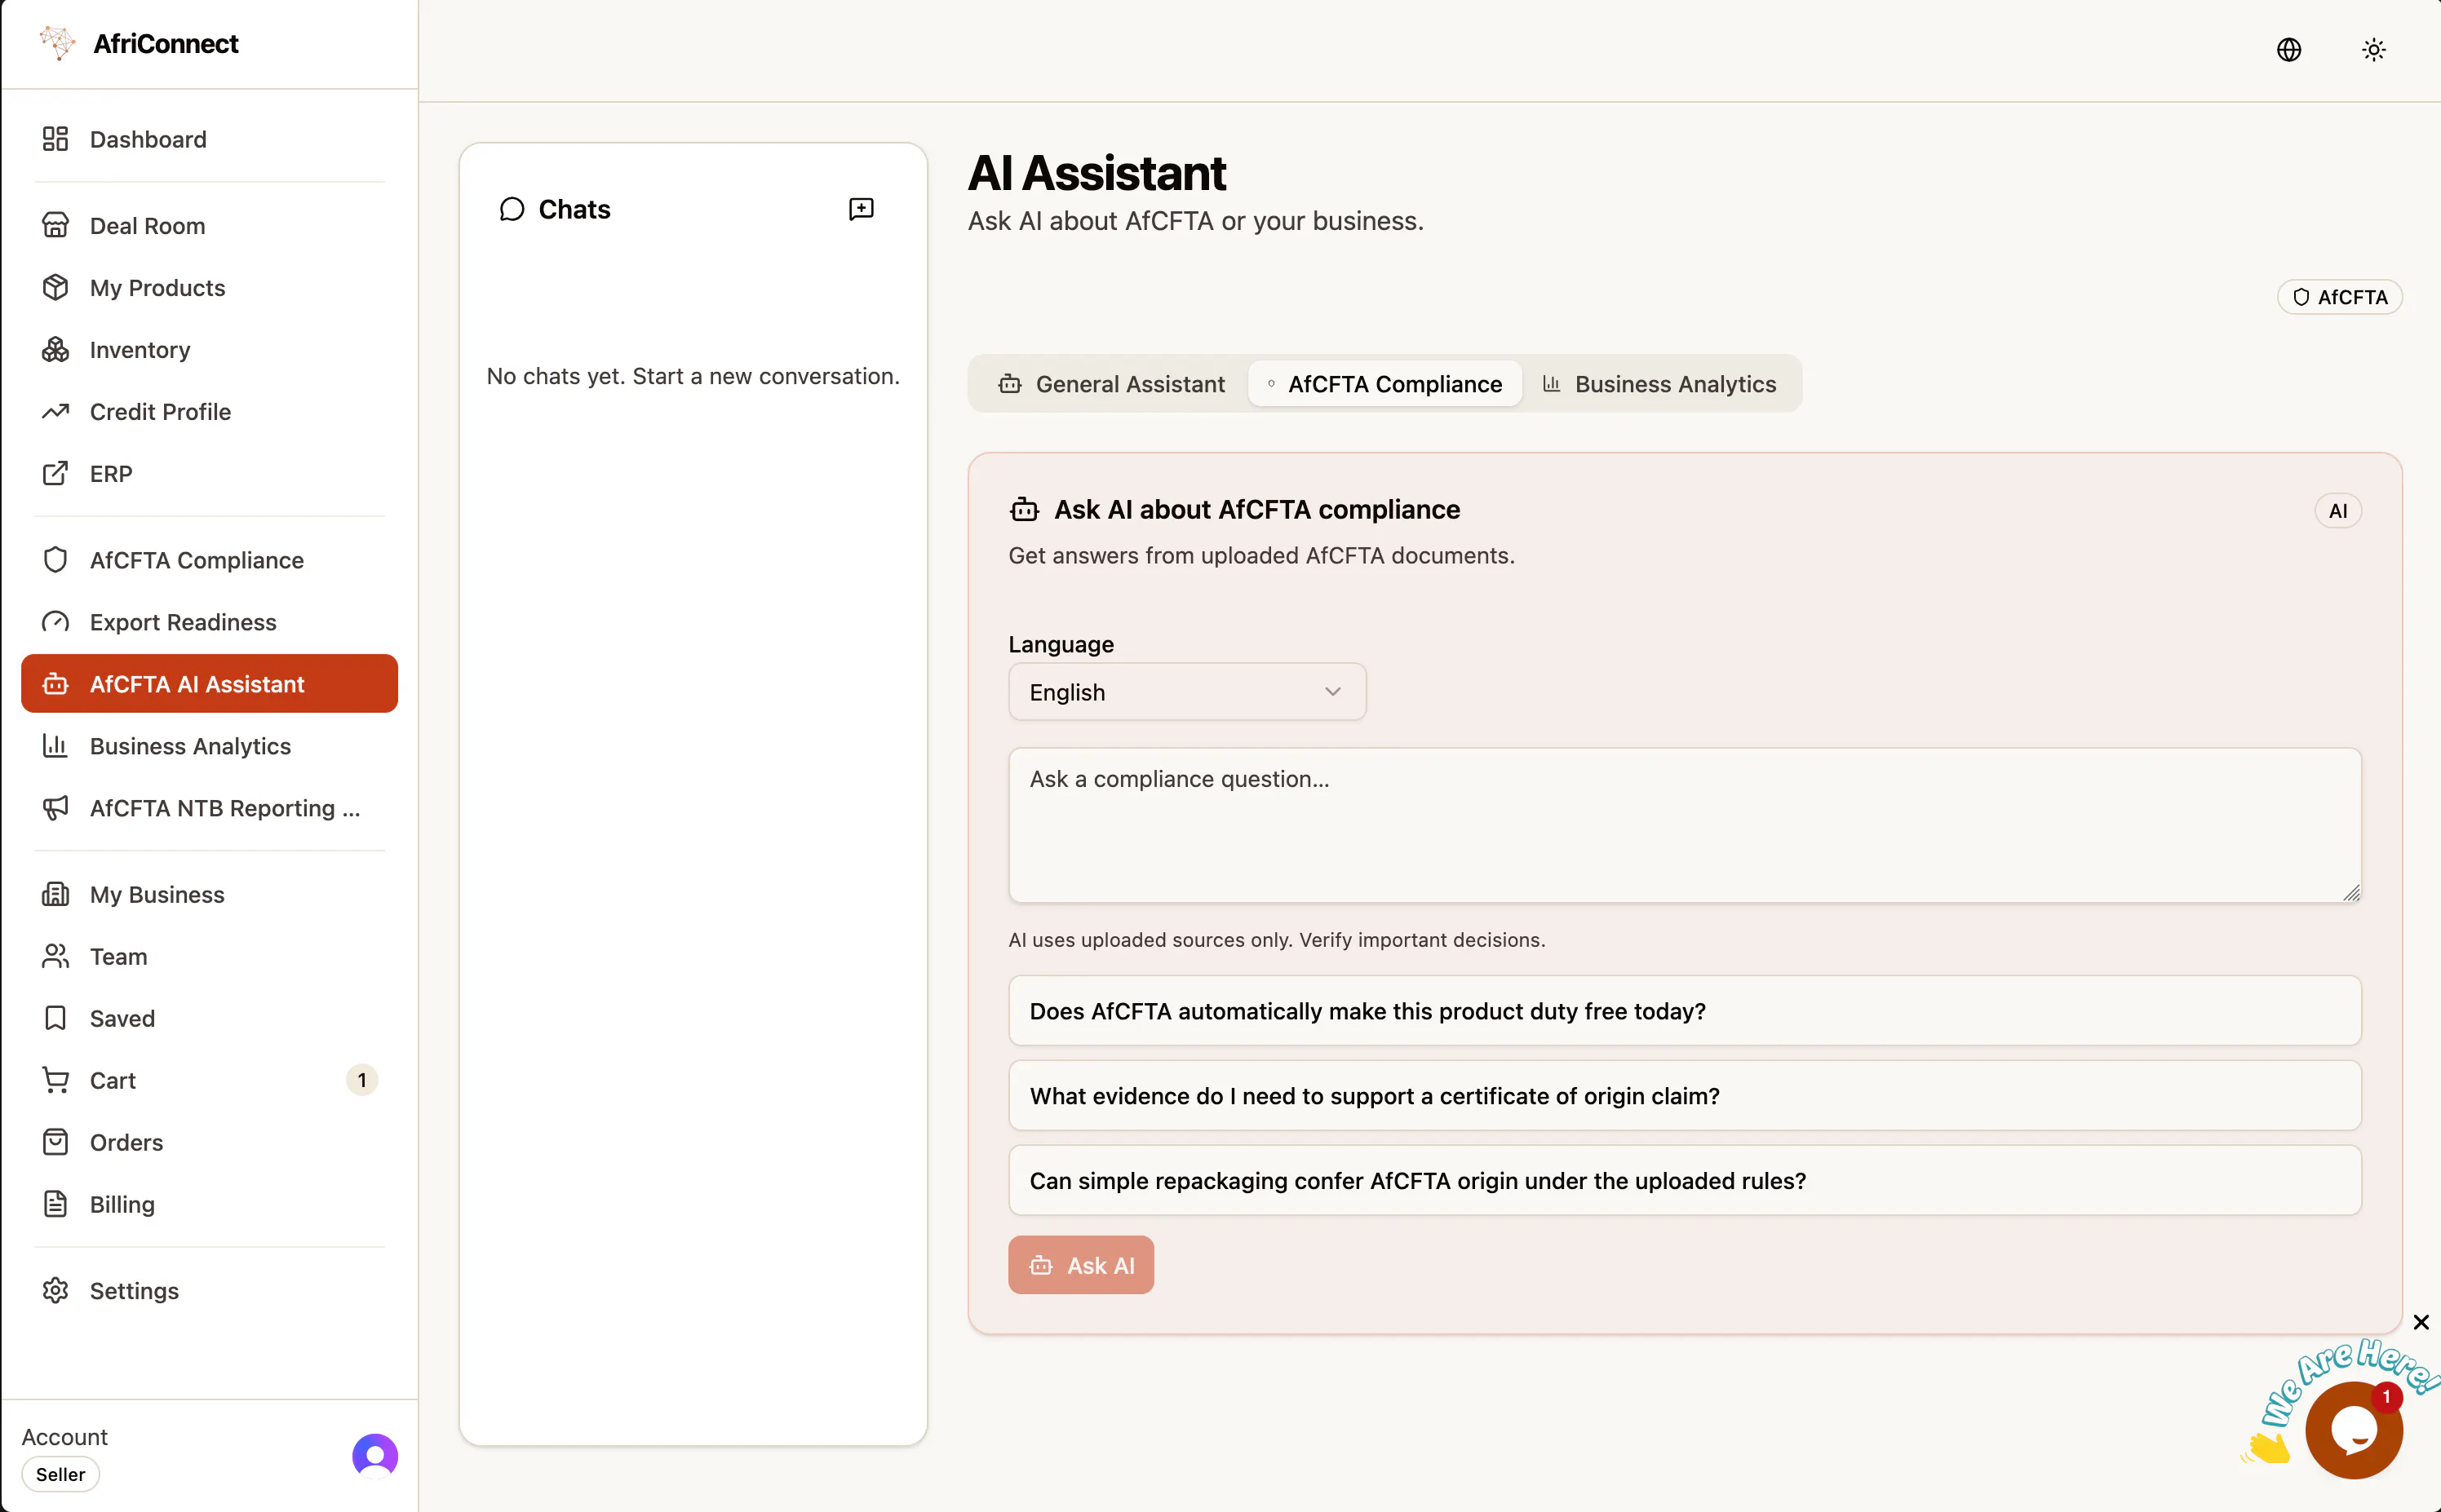The height and width of the screenshot is (1512, 2441).
Task: Dismiss the We Are Here chat popup
Action: coord(2420,1322)
